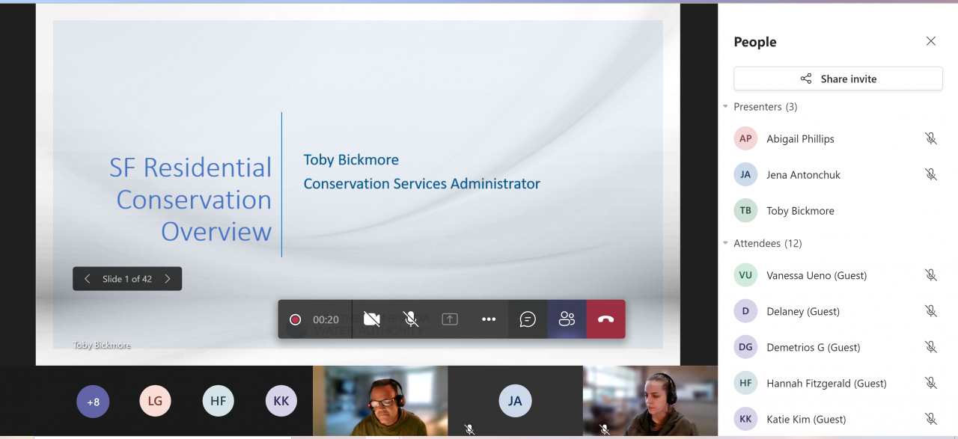Click the Toby Bickmore presenter label on slide corner
Screen dimensions: 958x439
click(x=102, y=346)
